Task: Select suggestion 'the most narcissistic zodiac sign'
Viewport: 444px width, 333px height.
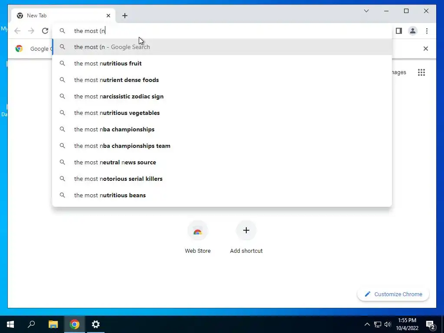Action: [222, 96]
